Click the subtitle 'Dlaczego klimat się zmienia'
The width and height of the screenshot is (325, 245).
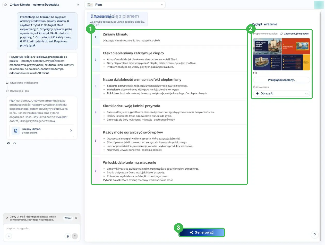(131, 40)
